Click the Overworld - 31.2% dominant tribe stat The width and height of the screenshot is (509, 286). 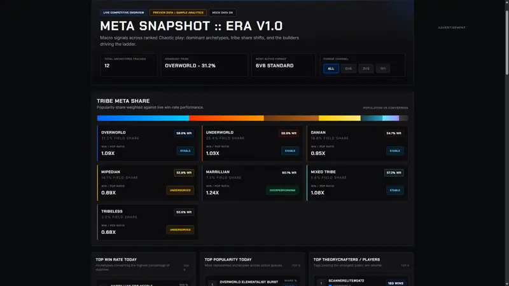tap(190, 66)
